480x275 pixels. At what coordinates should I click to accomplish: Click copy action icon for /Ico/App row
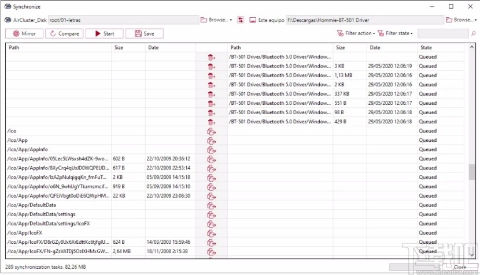pos(211,141)
